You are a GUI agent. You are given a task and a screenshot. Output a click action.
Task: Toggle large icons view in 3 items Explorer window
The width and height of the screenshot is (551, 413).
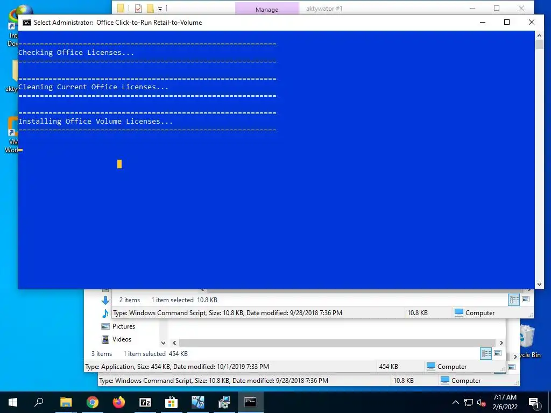498,354
